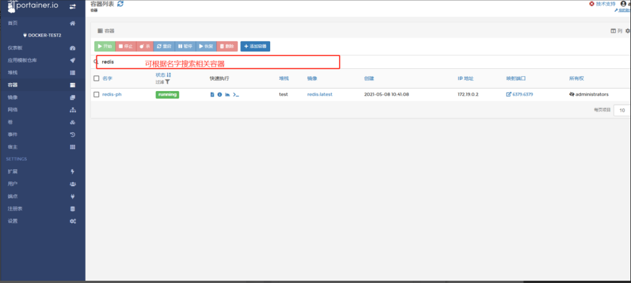
Task: Open the items-per-page dropdown showing 10
Action: [x=622, y=110]
